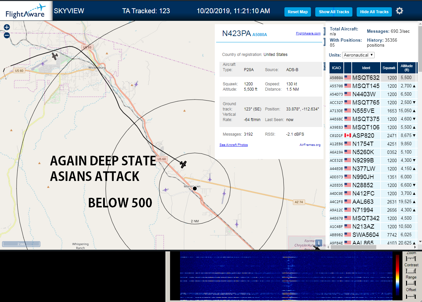The height and width of the screenshot is (302, 422).
Task: Select the ASP820 aircraft row
Action: (373, 136)
